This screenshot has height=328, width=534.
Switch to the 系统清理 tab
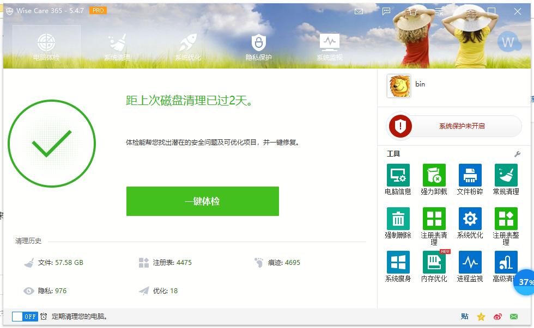[117, 46]
